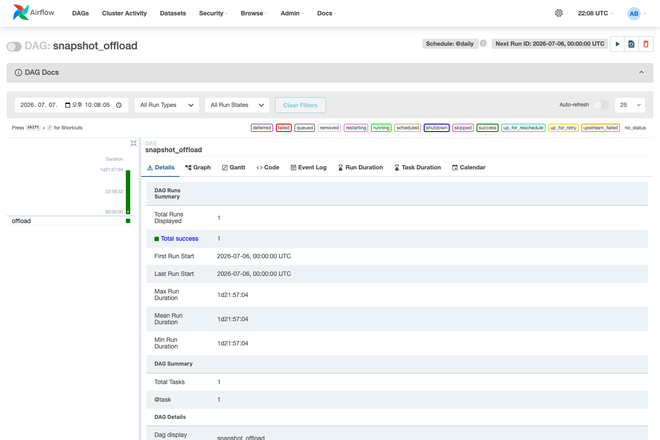Image resolution: width=660 pixels, height=440 pixels.
Task: Click the date-time filter input field
Action: pos(72,105)
